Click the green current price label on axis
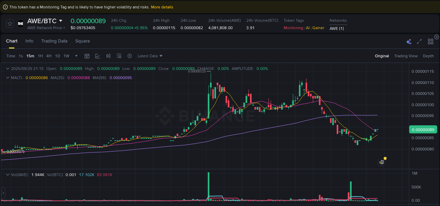This screenshot has width=440, height=206. pyautogui.click(x=423, y=129)
